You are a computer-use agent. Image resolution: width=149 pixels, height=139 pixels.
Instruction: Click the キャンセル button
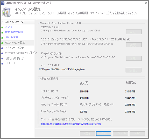pyautogui.click(x=120, y=134)
